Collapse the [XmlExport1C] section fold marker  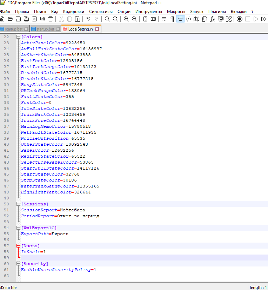(18, 228)
